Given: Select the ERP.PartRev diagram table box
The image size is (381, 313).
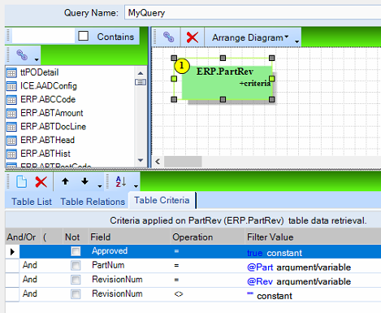Looking at the screenshot, I should (x=227, y=83).
